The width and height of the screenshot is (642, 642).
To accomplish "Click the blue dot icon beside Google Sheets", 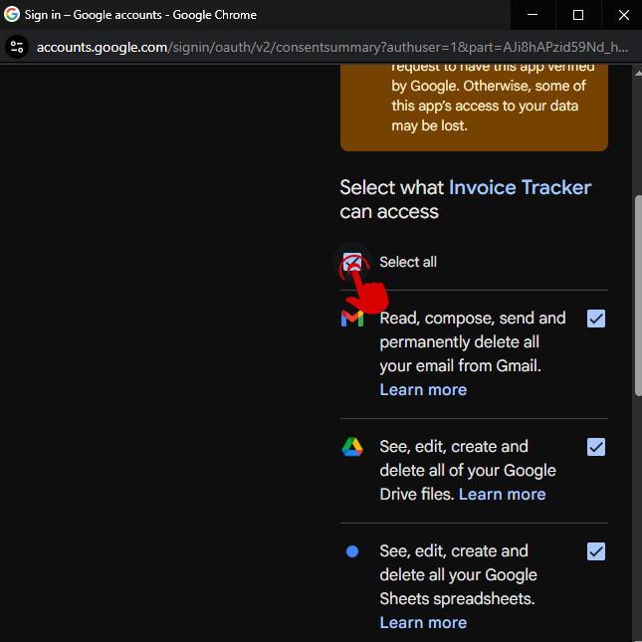I will pyautogui.click(x=352, y=551).
